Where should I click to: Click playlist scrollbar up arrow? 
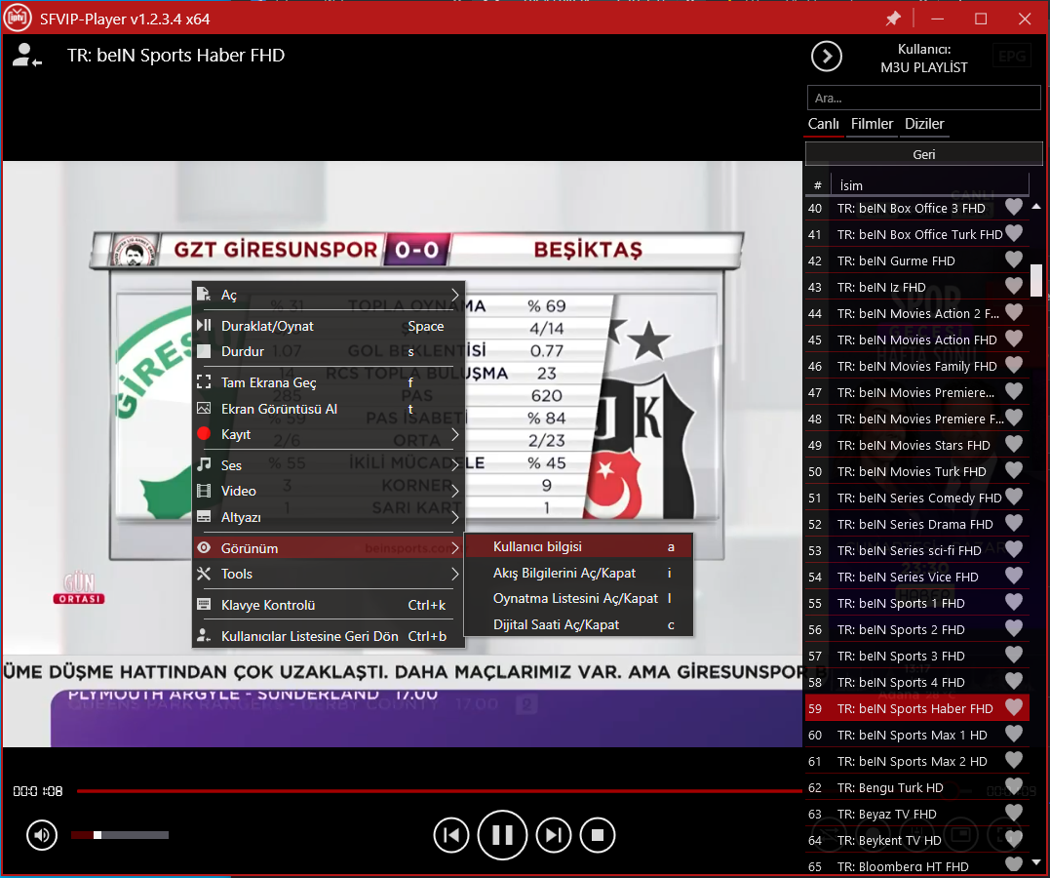1036,207
